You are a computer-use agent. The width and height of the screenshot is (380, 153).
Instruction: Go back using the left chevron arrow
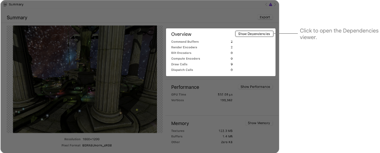(266, 5)
